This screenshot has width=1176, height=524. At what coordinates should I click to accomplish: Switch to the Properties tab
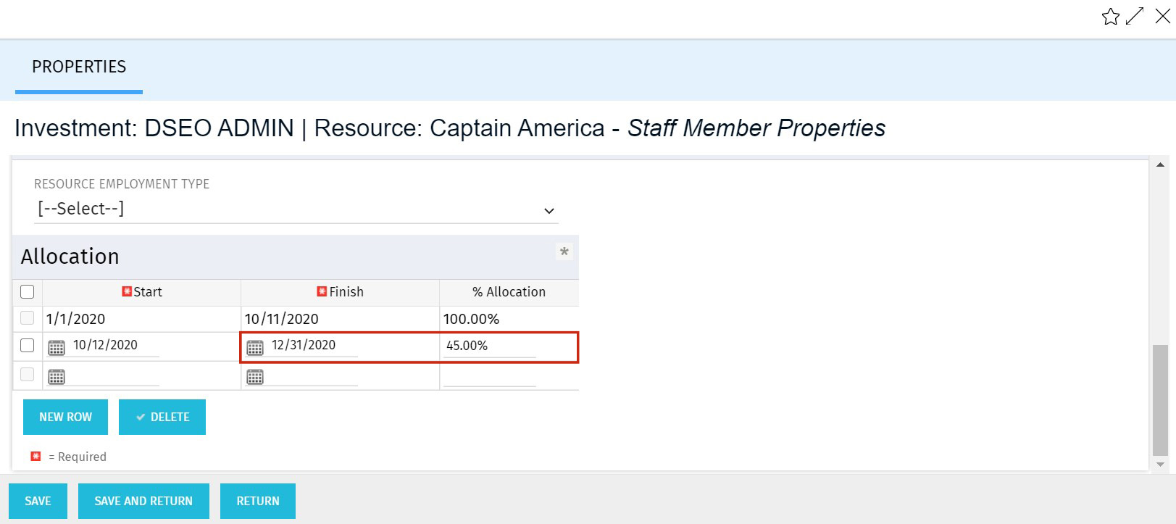[x=79, y=67]
